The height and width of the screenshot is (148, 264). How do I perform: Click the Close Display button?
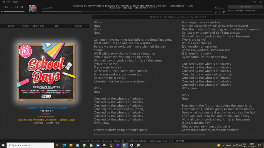coord(245,7)
